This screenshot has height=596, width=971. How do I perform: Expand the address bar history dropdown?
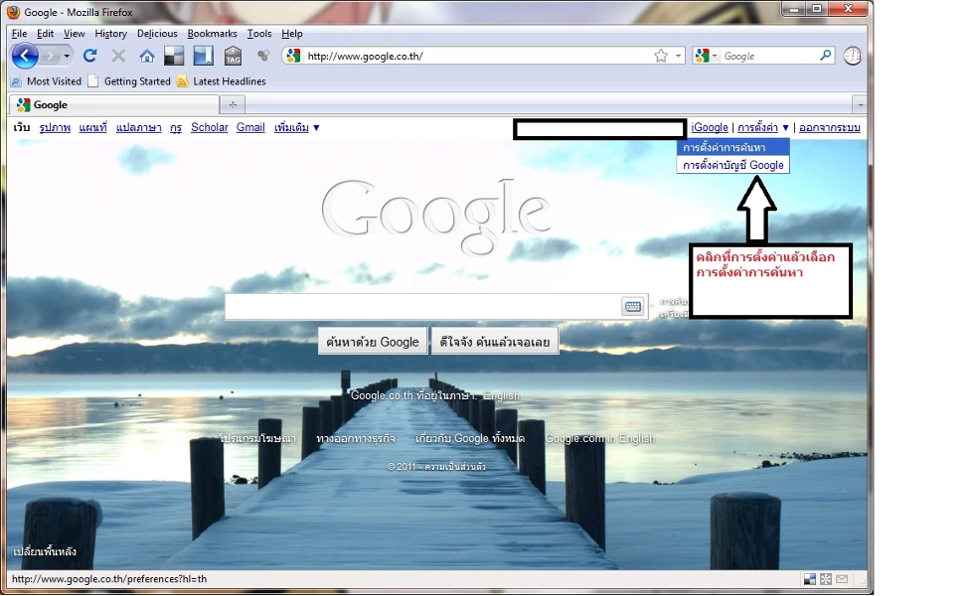678,56
